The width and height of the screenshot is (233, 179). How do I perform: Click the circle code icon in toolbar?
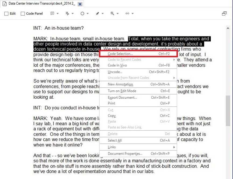[82, 14]
